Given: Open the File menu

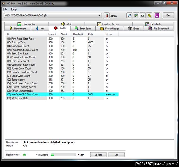Looking at the screenshot, I should click(5, 9).
